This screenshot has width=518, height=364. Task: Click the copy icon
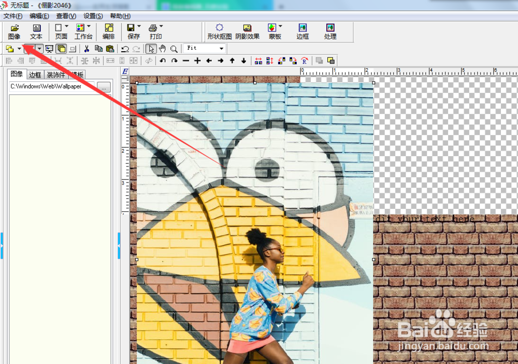click(98, 49)
